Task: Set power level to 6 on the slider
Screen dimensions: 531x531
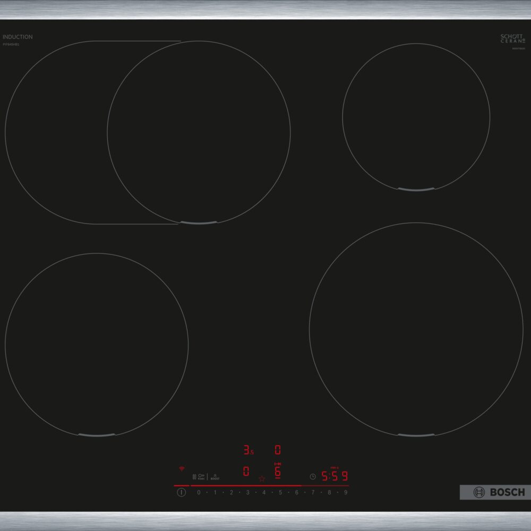Action: tap(297, 492)
